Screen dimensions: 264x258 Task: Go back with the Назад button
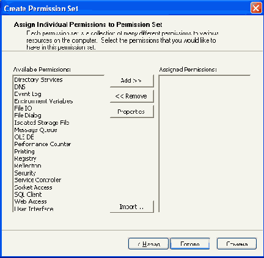click(x=148, y=243)
